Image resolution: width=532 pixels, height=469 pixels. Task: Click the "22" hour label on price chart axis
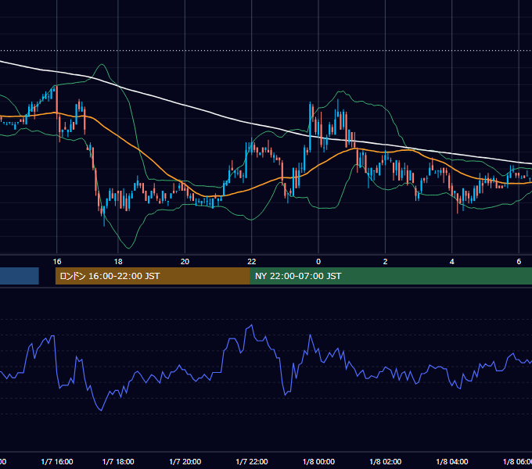click(x=251, y=262)
